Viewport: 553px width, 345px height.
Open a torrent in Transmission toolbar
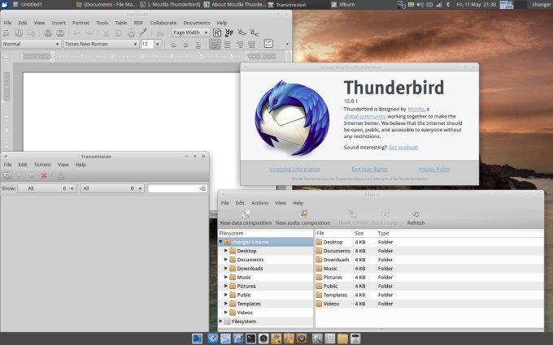point(7,175)
